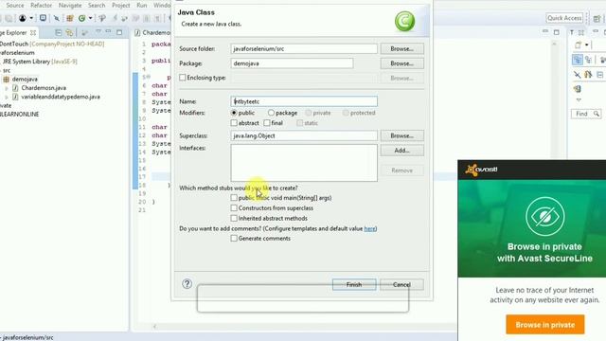Minimize the Package Explorer view
Screen dimensions: 606x341
coord(108,31)
